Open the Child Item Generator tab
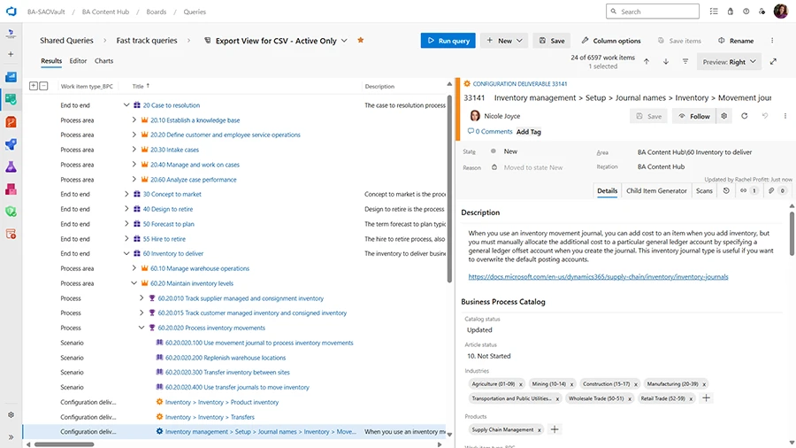The height and width of the screenshot is (448, 796). (x=656, y=190)
